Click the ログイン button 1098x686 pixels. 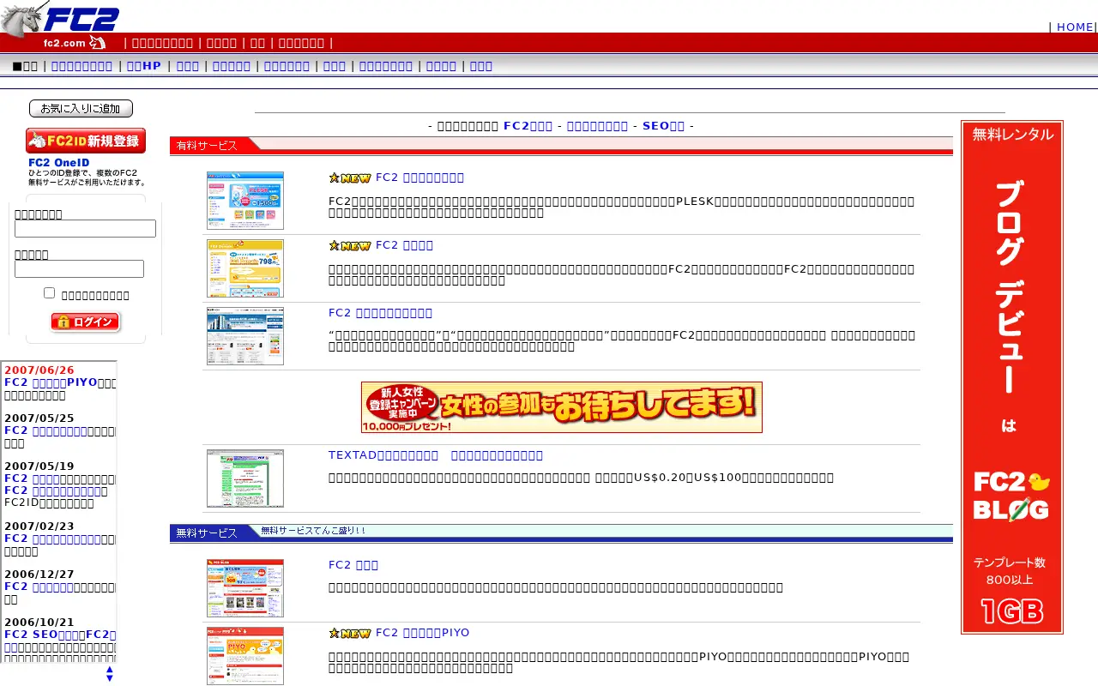coord(86,322)
